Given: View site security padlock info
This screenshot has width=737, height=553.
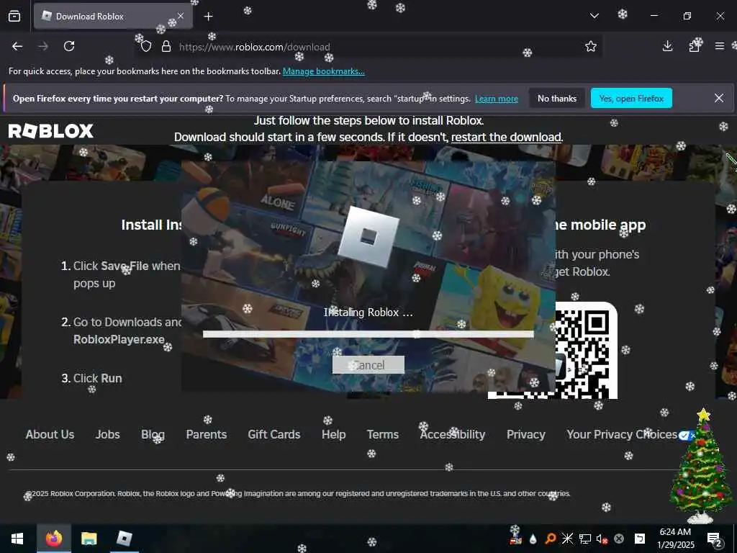Looking at the screenshot, I should (x=166, y=47).
